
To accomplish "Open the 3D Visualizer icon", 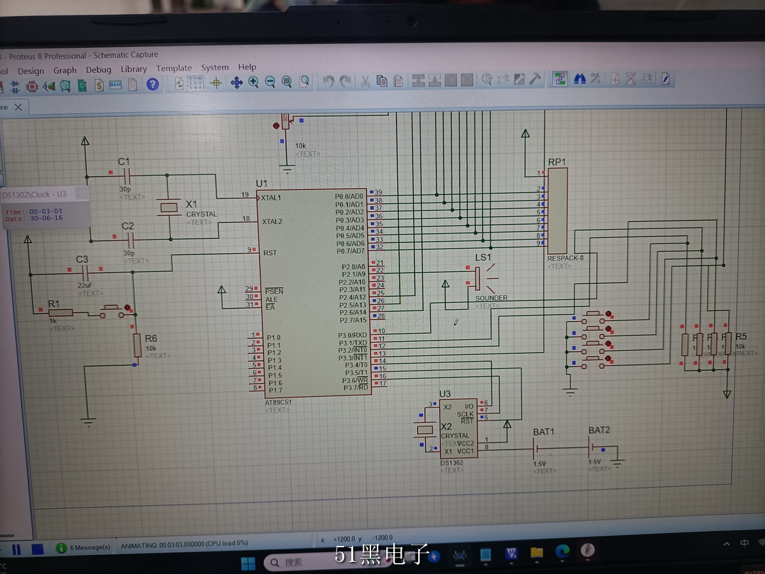I will pos(49,85).
